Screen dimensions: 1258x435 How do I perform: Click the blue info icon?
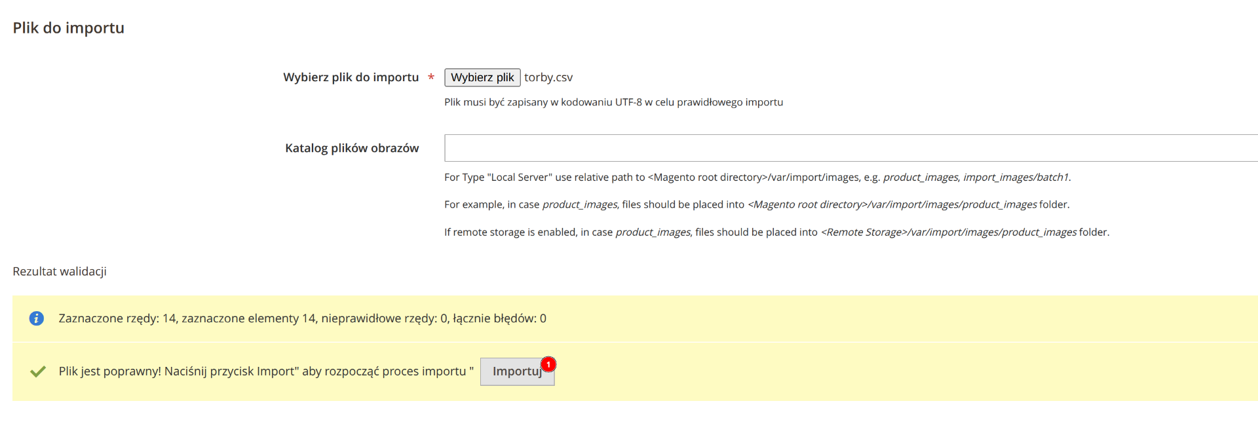point(37,318)
